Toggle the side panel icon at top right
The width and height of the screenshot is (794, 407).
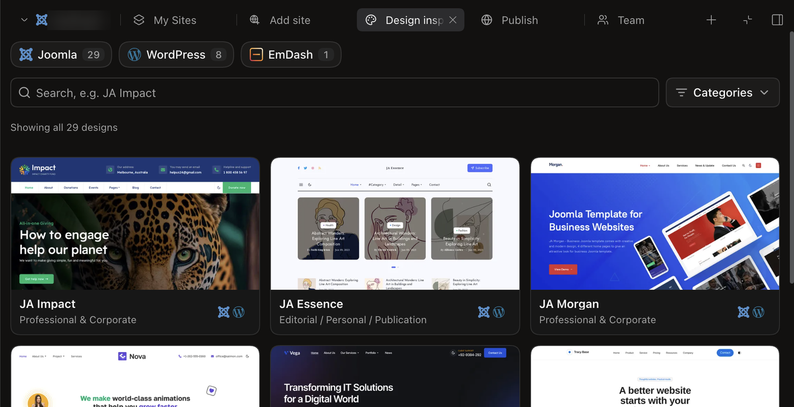click(777, 20)
